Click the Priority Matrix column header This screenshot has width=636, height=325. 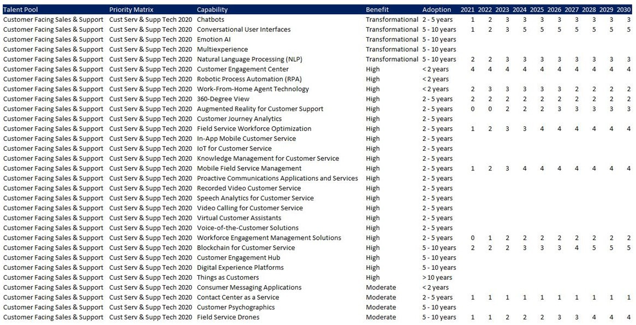[132, 10]
